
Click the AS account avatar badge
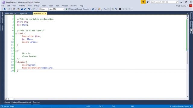pos(191,6)
